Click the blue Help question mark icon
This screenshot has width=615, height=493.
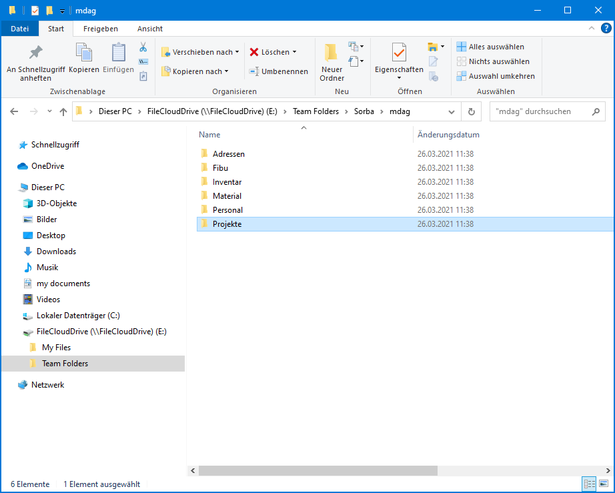coord(606,28)
